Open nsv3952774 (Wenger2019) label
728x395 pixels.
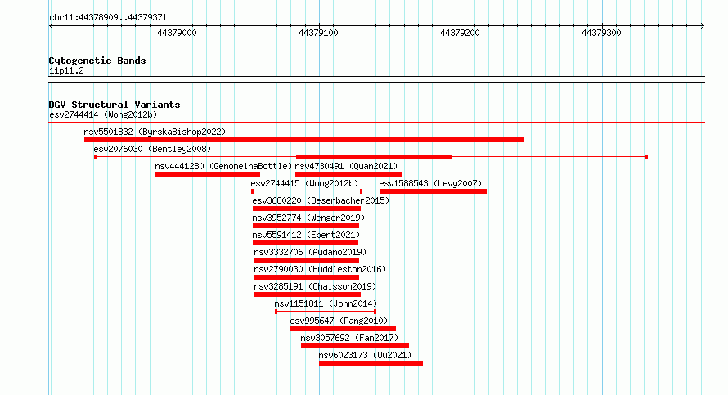pos(308,218)
